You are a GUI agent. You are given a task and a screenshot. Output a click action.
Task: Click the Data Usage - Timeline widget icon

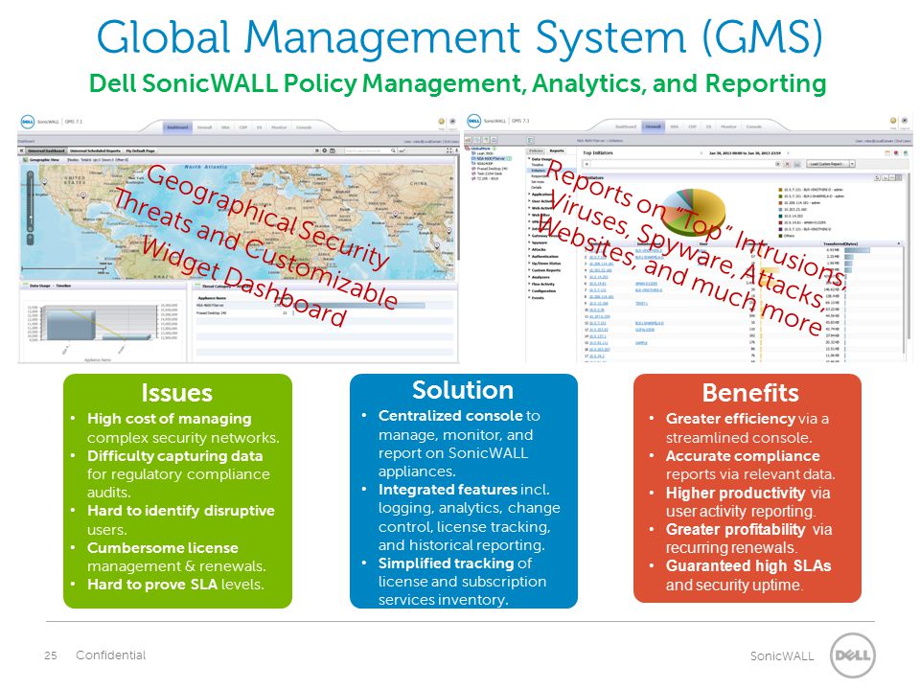point(25,286)
